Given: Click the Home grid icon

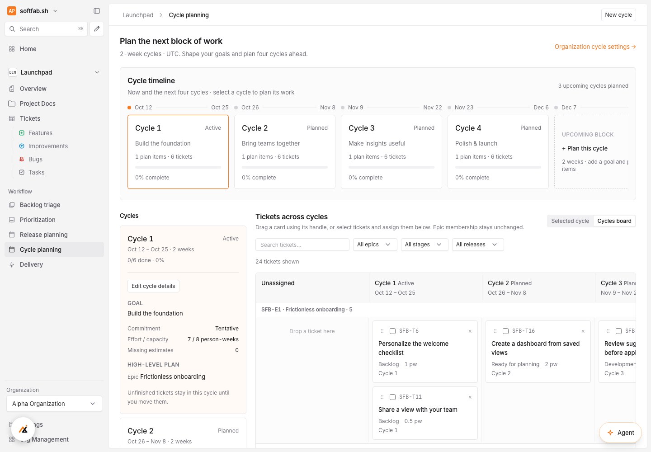Looking at the screenshot, I should click(x=12, y=49).
